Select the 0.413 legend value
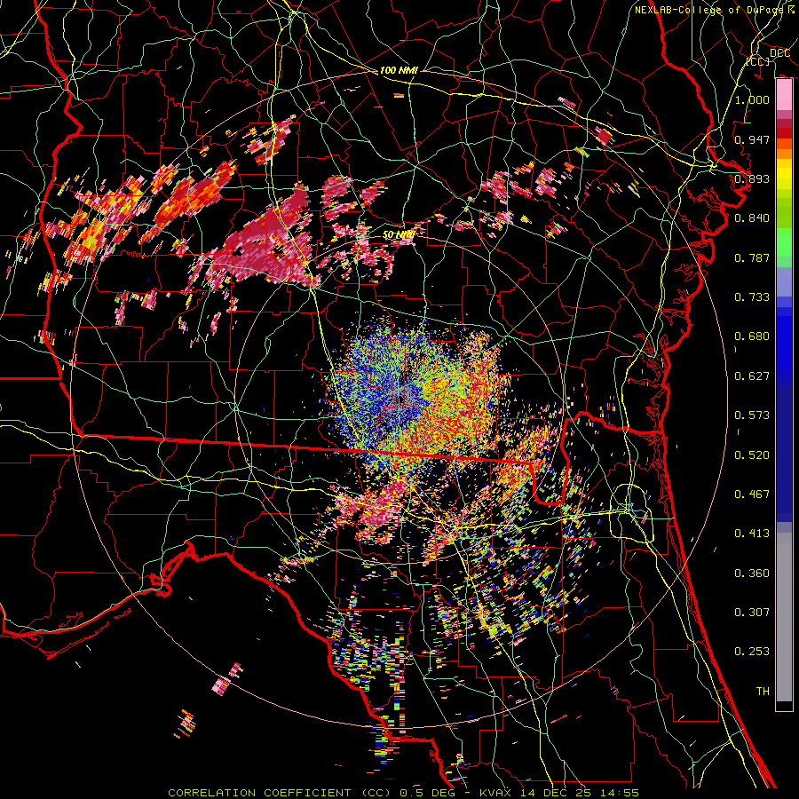The height and width of the screenshot is (799, 799). click(x=752, y=534)
